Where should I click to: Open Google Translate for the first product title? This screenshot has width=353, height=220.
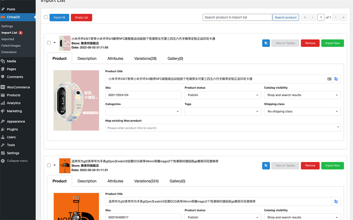[x=336, y=79]
